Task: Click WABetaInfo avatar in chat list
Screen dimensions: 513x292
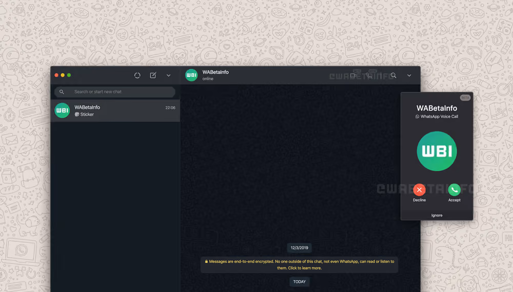Action: [x=62, y=110]
